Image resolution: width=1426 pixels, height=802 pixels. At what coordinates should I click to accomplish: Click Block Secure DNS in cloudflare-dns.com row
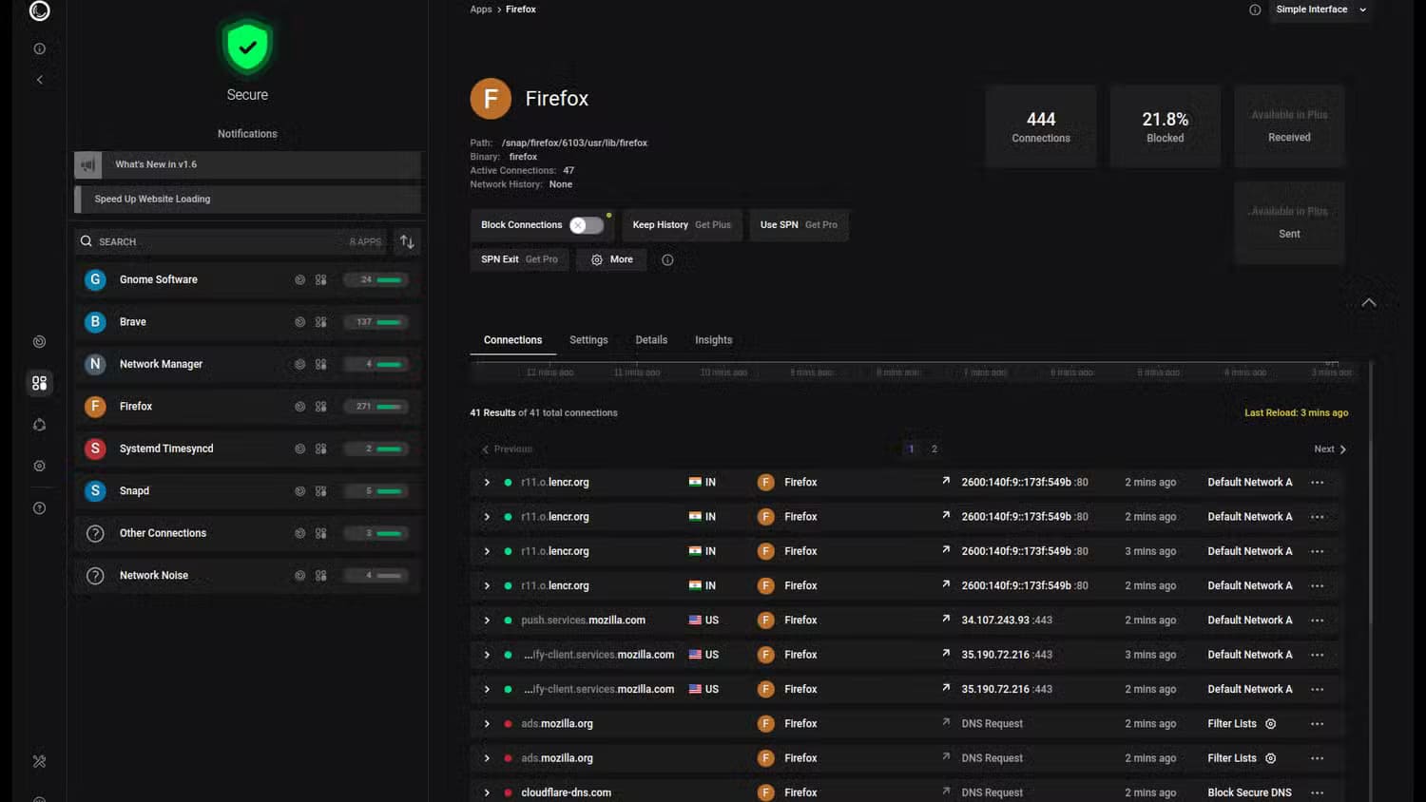[x=1249, y=792]
